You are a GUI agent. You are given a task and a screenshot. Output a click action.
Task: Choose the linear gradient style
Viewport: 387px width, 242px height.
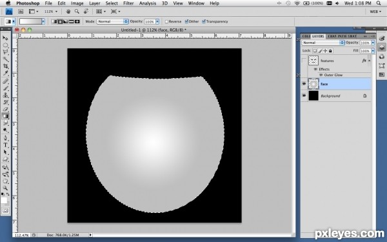54,21
